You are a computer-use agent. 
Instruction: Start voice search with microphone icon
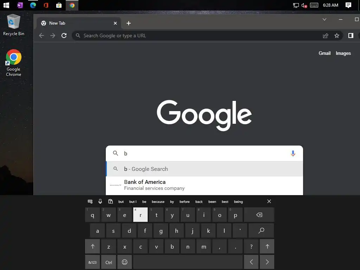coord(293,153)
